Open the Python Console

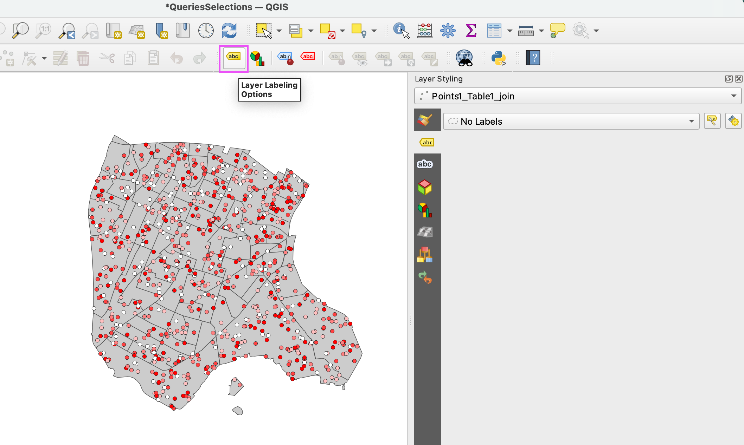(499, 58)
